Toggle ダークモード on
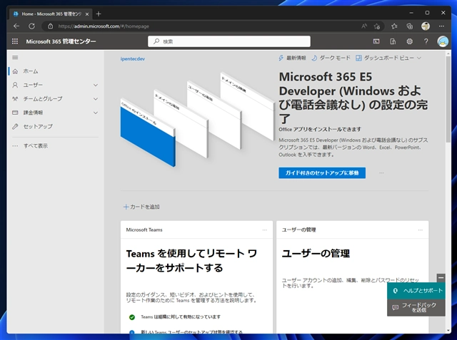Image resolution: width=457 pixels, height=340 pixels. 331,58
